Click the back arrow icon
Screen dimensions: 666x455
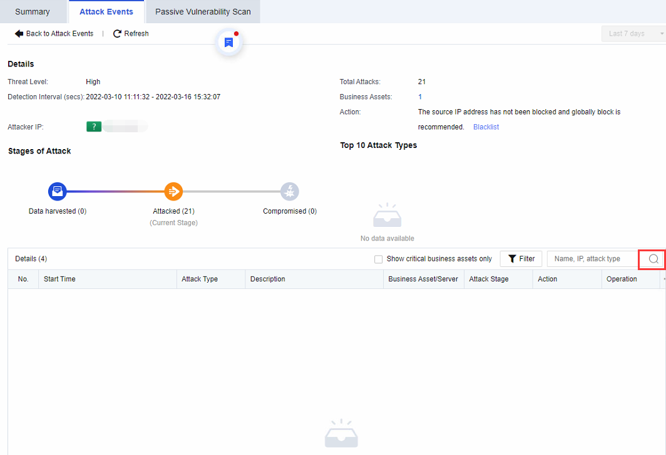click(x=19, y=34)
